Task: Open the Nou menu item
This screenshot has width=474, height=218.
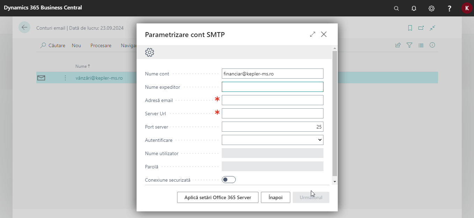Action: click(76, 45)
